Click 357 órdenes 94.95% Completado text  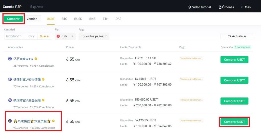click(x=33, y=66)
